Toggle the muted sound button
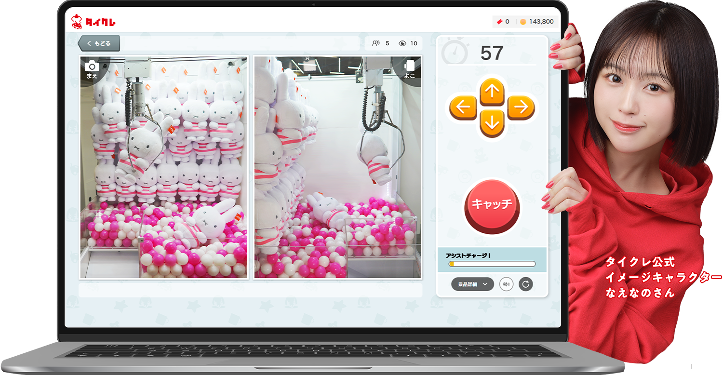The width and height of the screenshot is (723, 375). coord(506,284)
